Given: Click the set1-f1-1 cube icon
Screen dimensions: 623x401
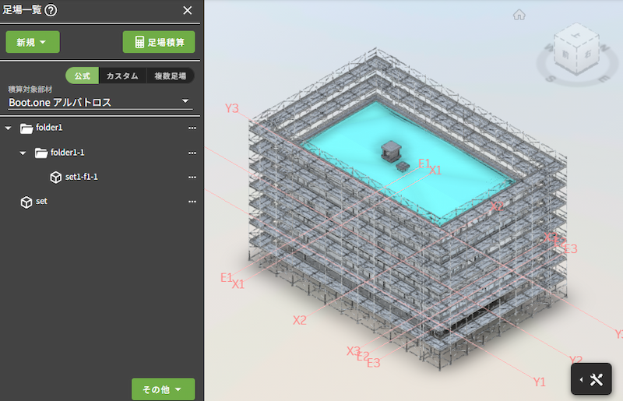Looking at the screenshot, I should point(55,178).
